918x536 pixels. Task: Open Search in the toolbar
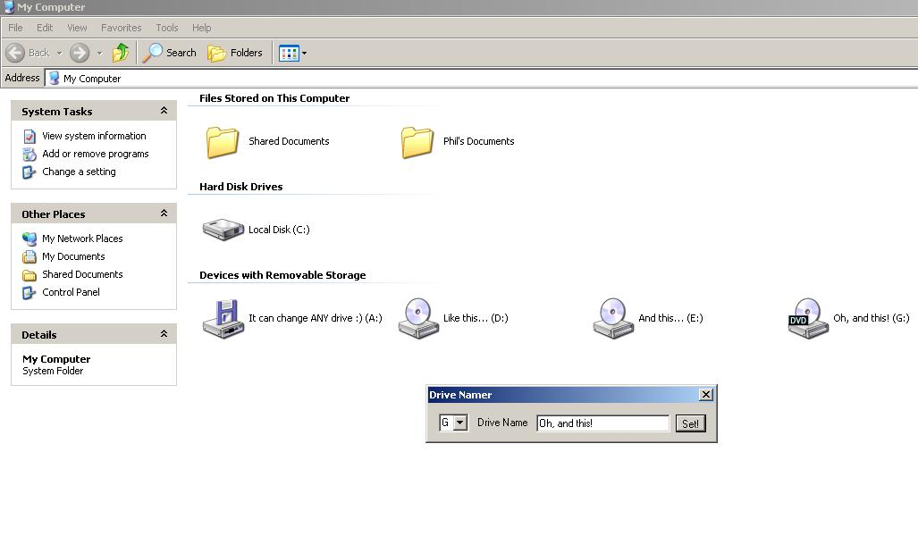tap(170, 53)
